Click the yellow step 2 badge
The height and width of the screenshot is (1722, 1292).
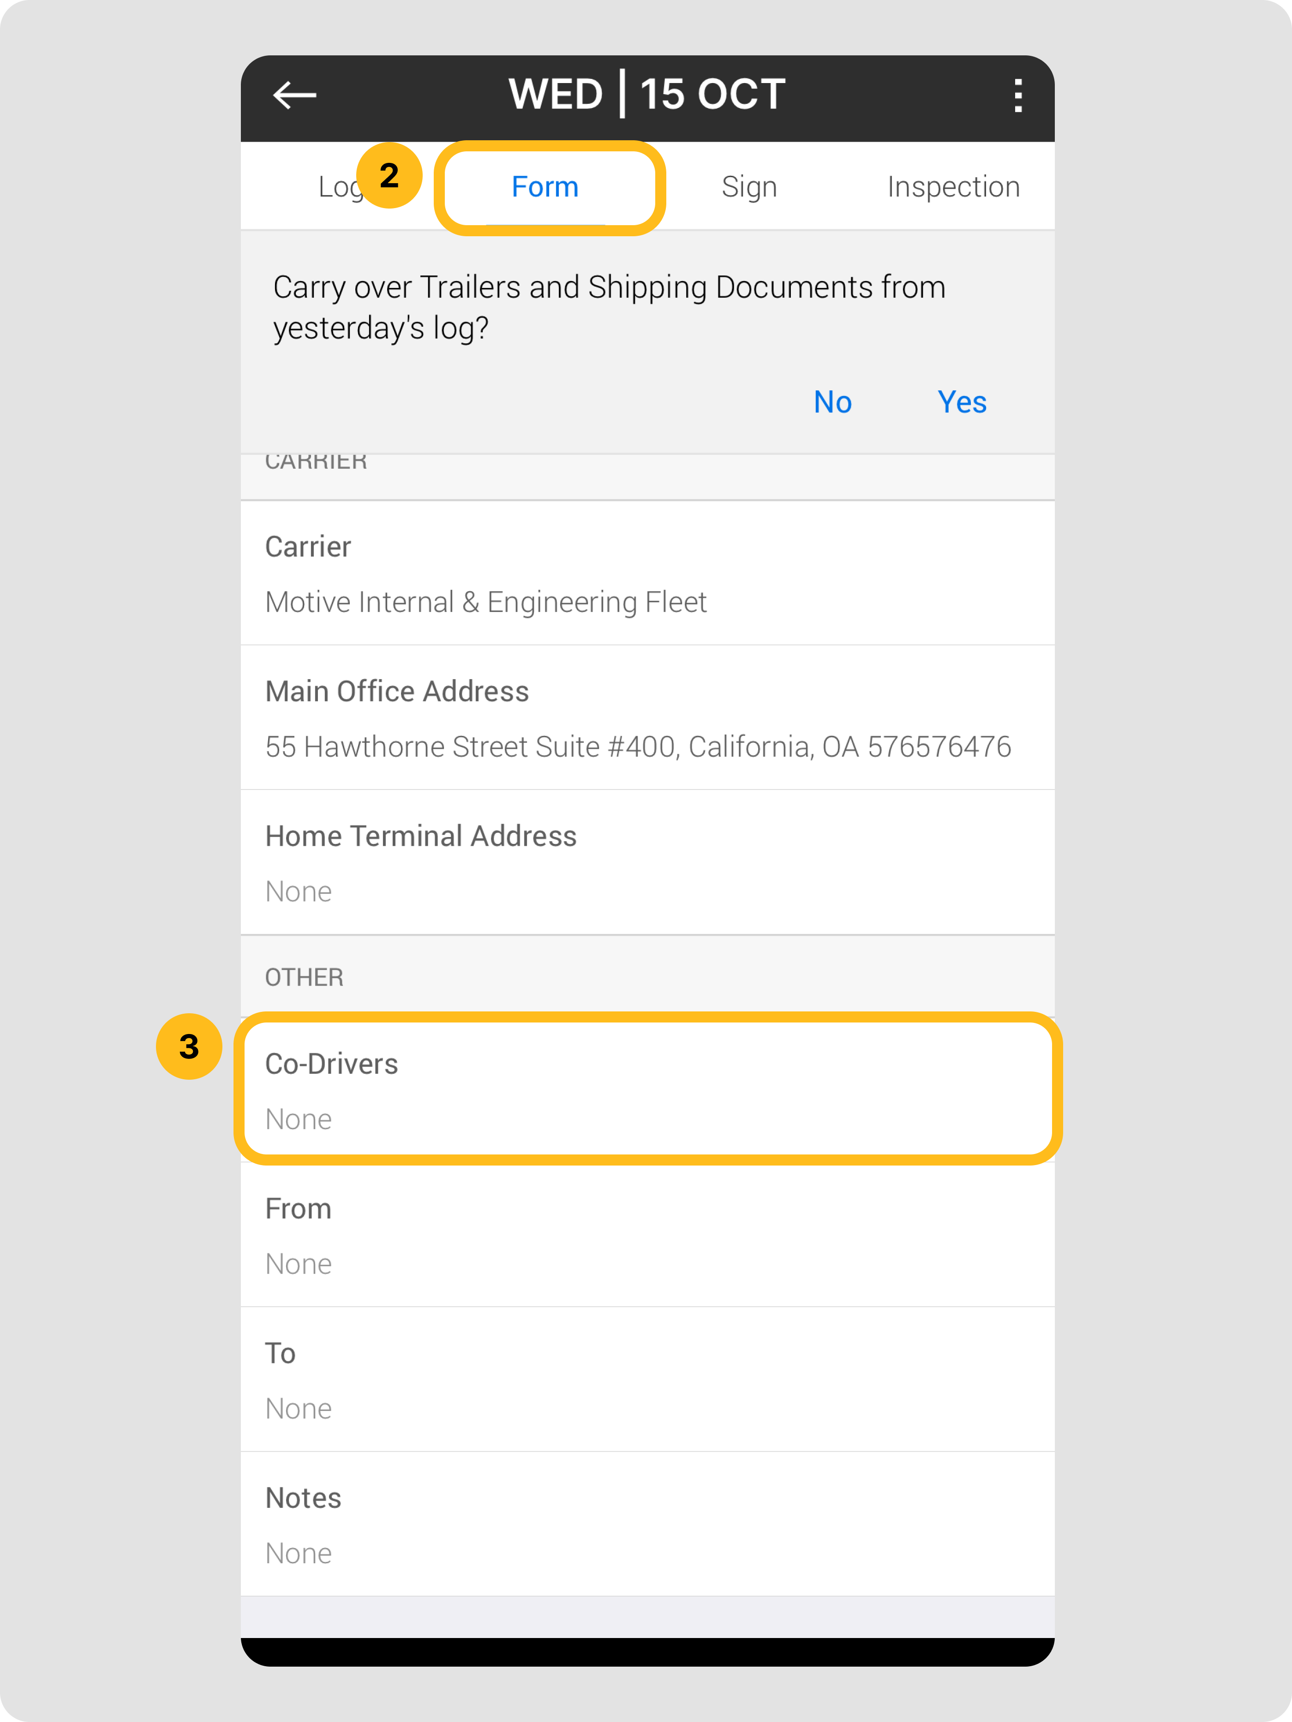[389, 176]
